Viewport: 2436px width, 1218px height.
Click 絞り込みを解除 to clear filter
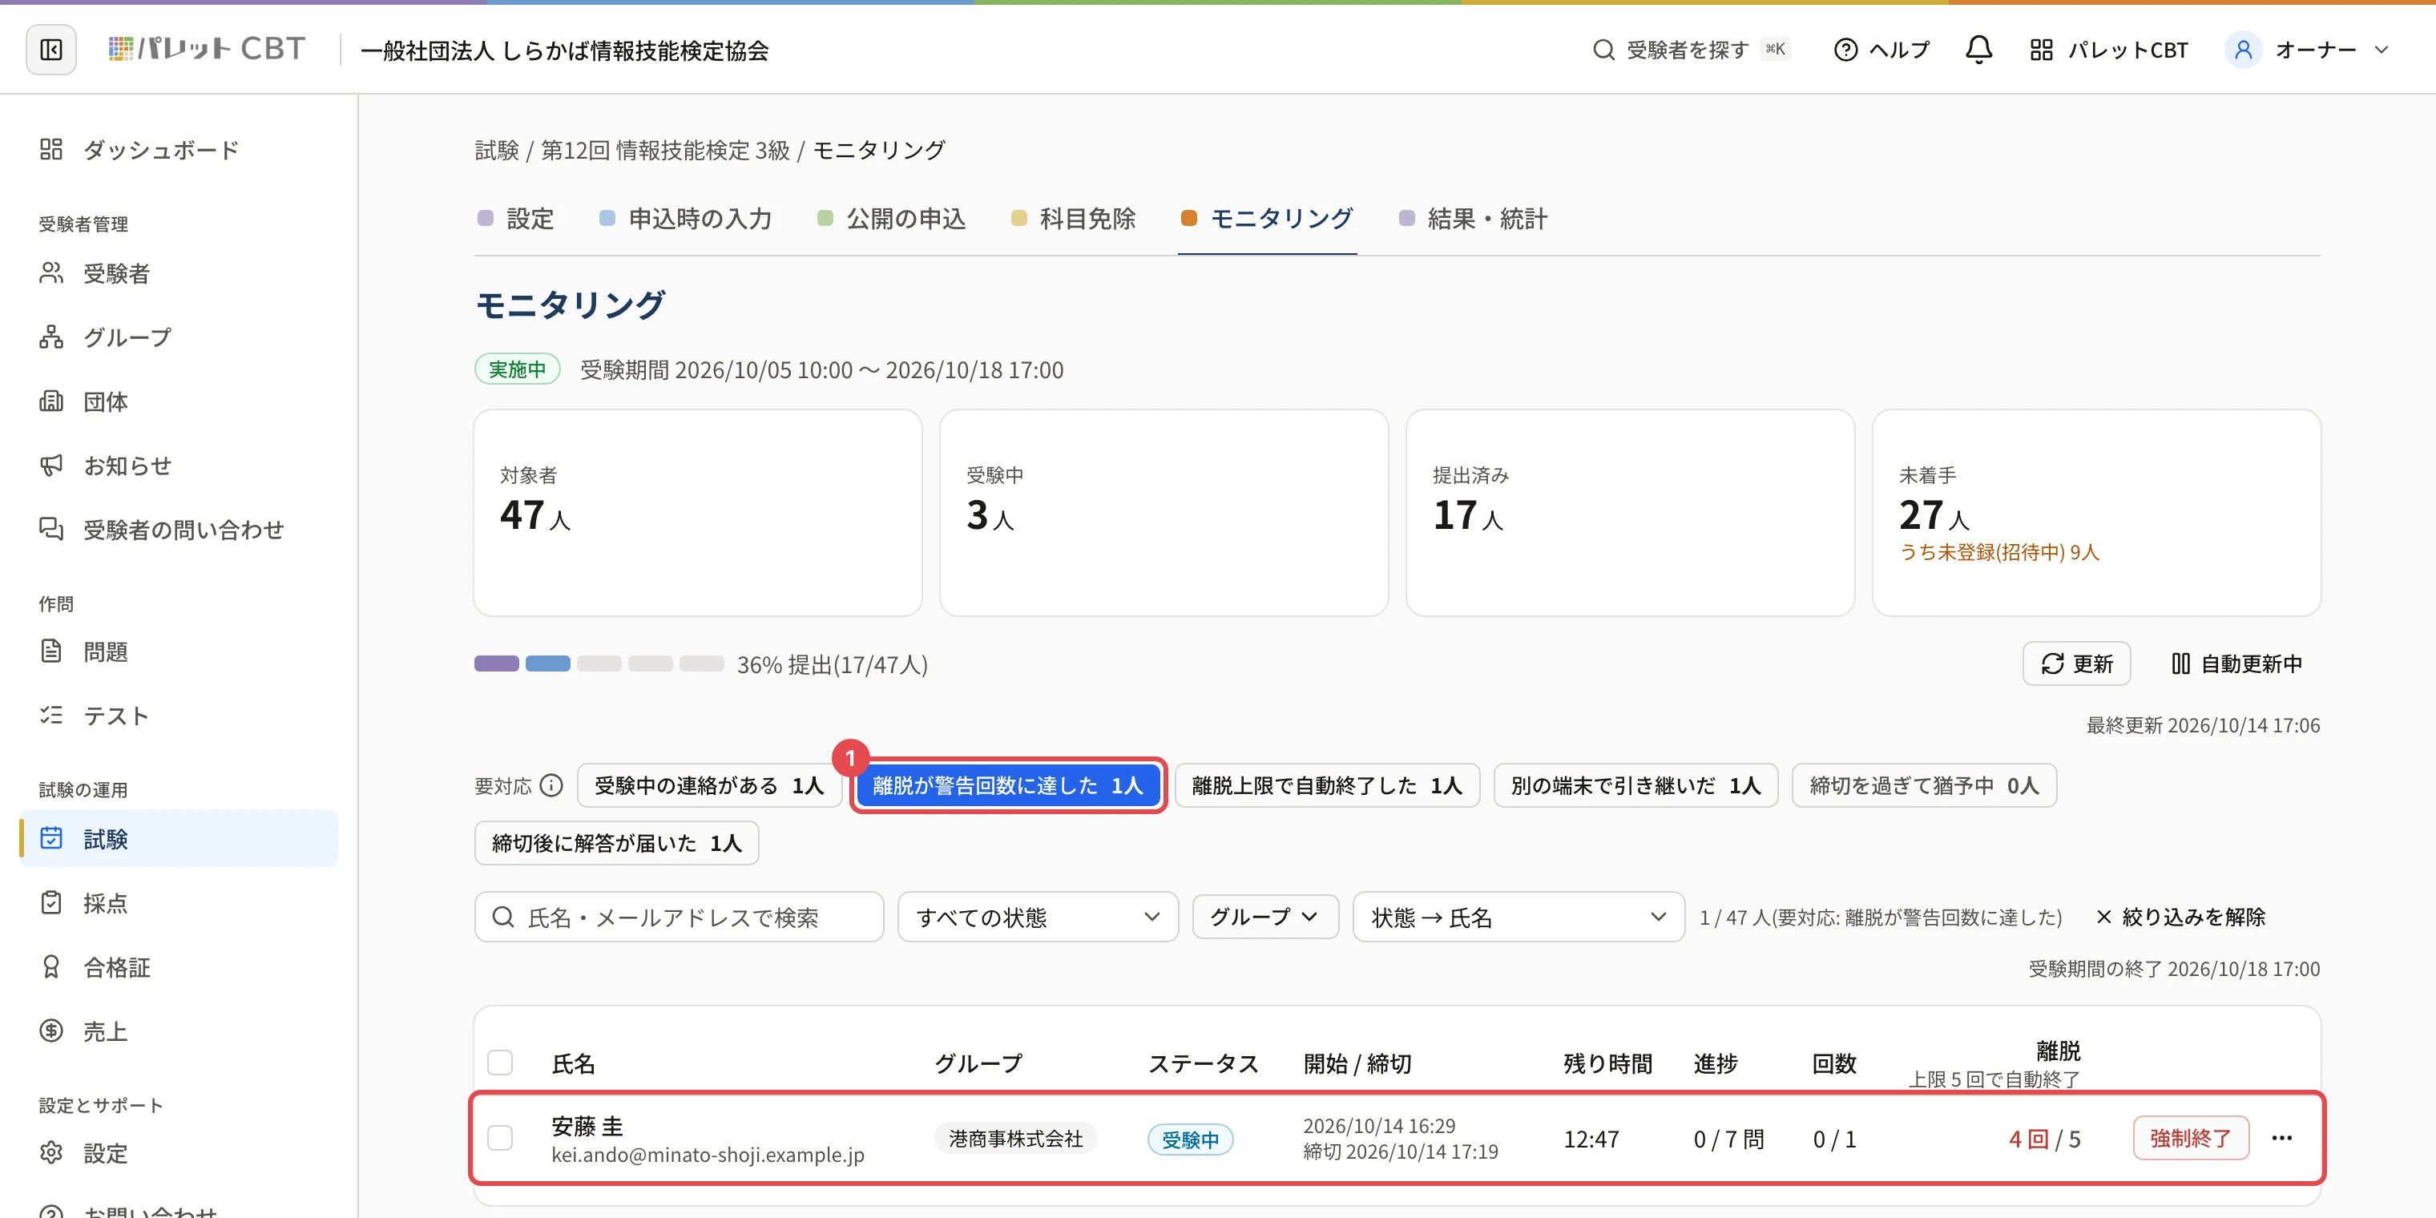pyautogui.click(x=2180, y=917)
